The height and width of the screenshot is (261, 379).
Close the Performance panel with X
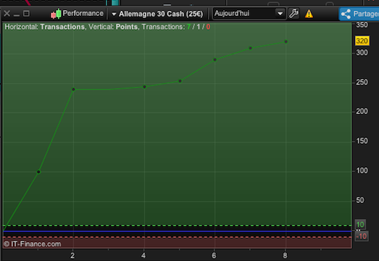click(x=7, y=14)
